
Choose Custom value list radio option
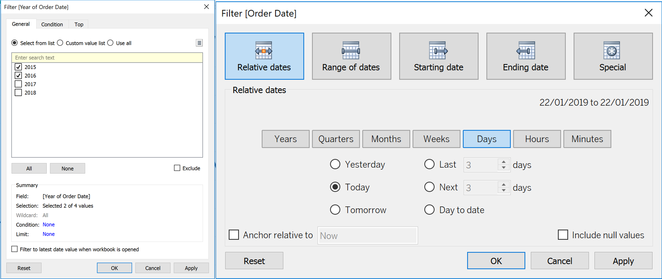(x=60, y=43)
